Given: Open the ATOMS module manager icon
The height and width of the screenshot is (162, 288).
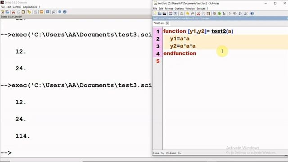Looking at the screenshot, I should coord(41,12).
